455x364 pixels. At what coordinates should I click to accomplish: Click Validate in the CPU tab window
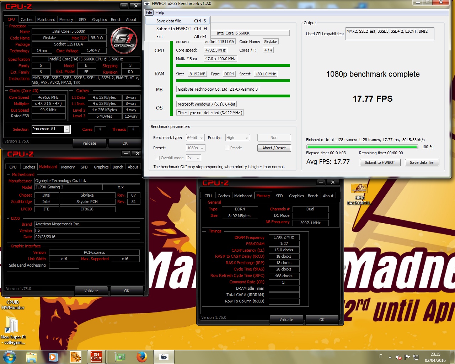coord(89,143)
